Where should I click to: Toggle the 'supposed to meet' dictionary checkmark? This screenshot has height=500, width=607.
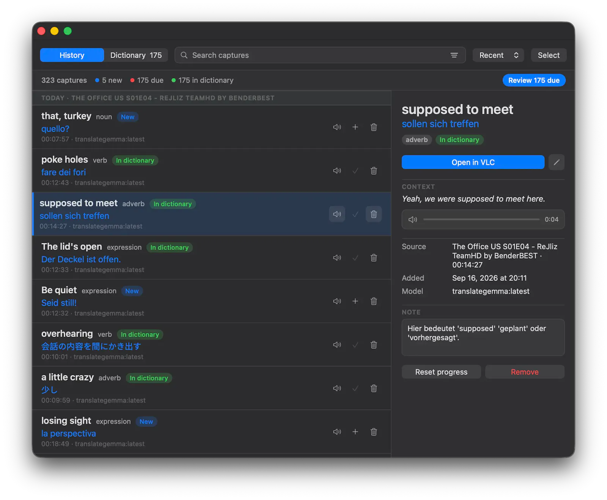tap(355, 214)
